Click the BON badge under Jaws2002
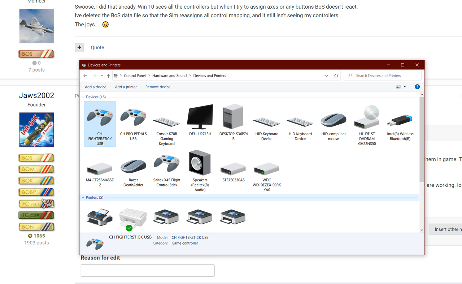The image size is (462, 284). tap(36, 227)
